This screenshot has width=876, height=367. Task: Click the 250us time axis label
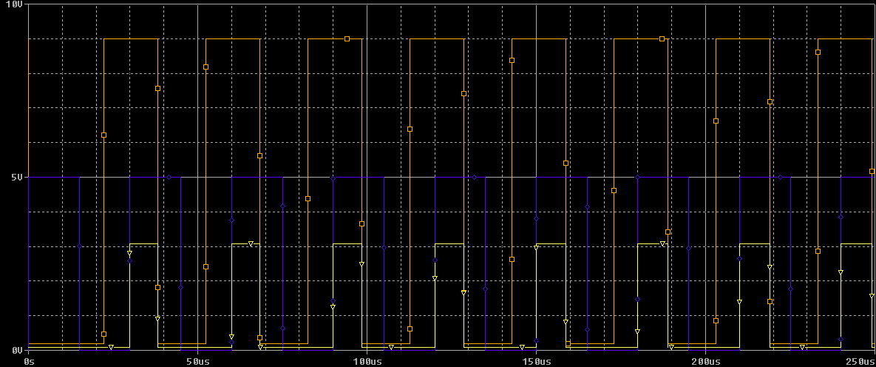click(x=860, y=361)
